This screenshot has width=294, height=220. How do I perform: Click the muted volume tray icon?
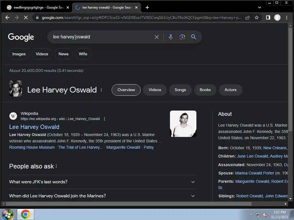pos(265,215)
